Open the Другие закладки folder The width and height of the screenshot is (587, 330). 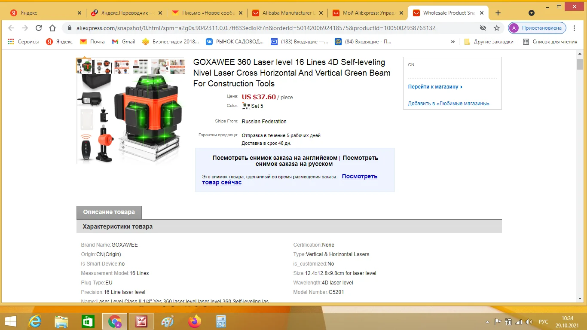point(489,42)
